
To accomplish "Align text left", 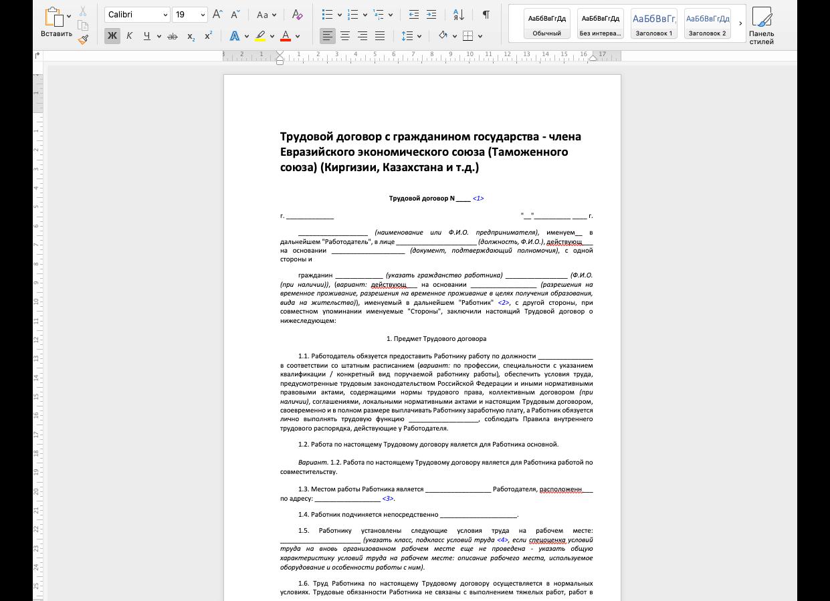I will tap(327, 36).
